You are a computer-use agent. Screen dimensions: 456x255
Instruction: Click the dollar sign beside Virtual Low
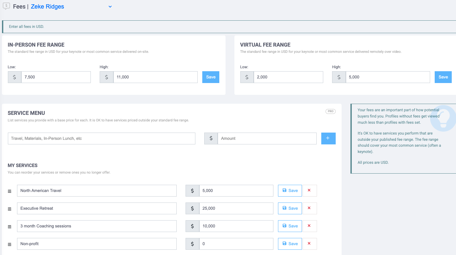pos(247,77)
